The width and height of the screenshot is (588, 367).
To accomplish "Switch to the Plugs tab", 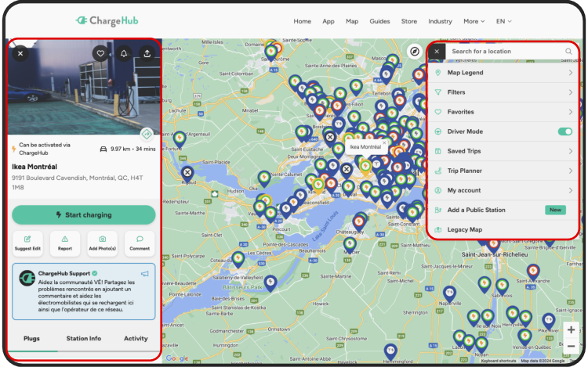I will [31, 338].
